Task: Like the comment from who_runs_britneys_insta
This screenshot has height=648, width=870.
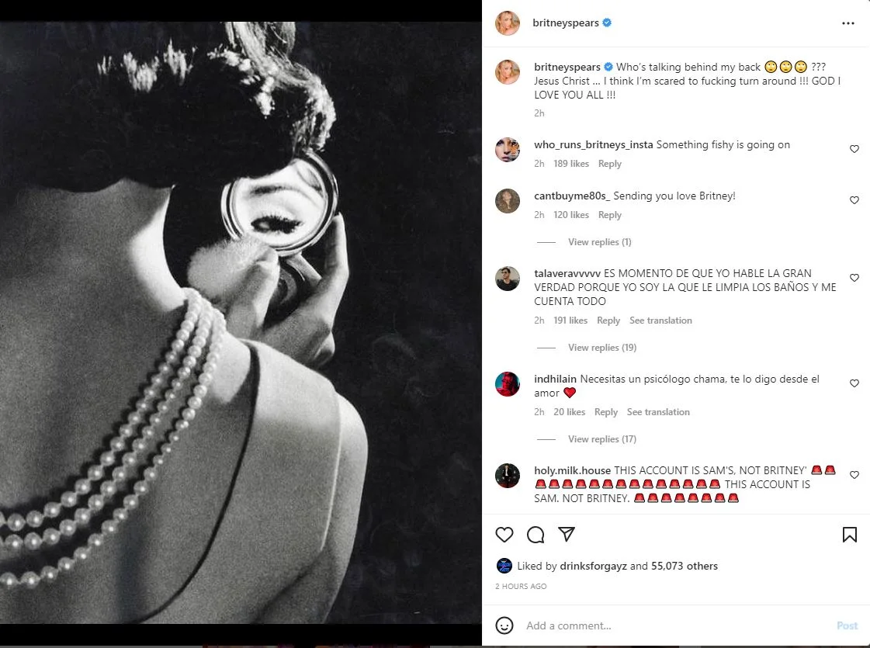Action: click(854, 149)
